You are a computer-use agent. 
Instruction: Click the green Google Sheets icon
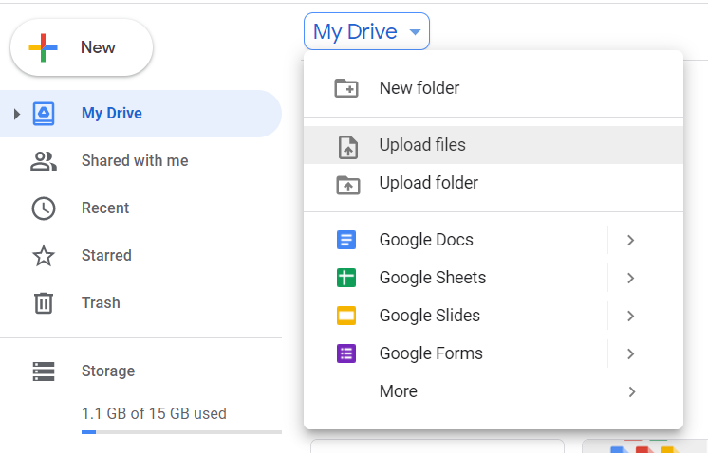346,278
